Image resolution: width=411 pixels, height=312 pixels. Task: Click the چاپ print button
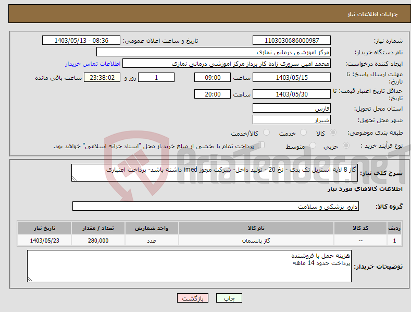(x=229, y=298)
